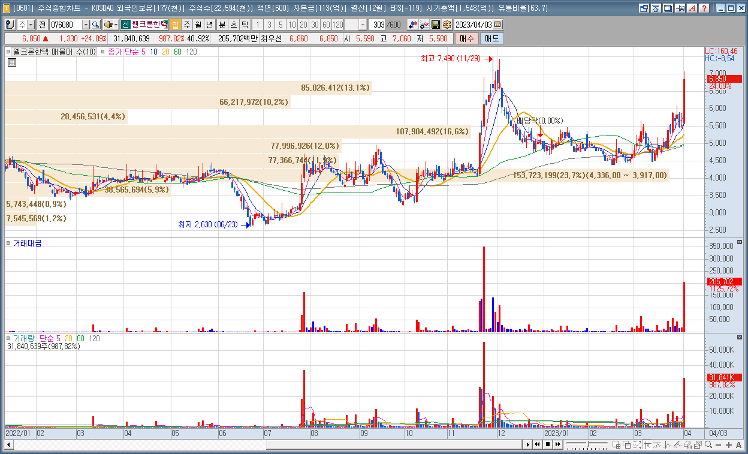748x454 pixels.
Task: Click the 웰크론한텍 매물대 수(10) indicator label
Action: [55, 52]
